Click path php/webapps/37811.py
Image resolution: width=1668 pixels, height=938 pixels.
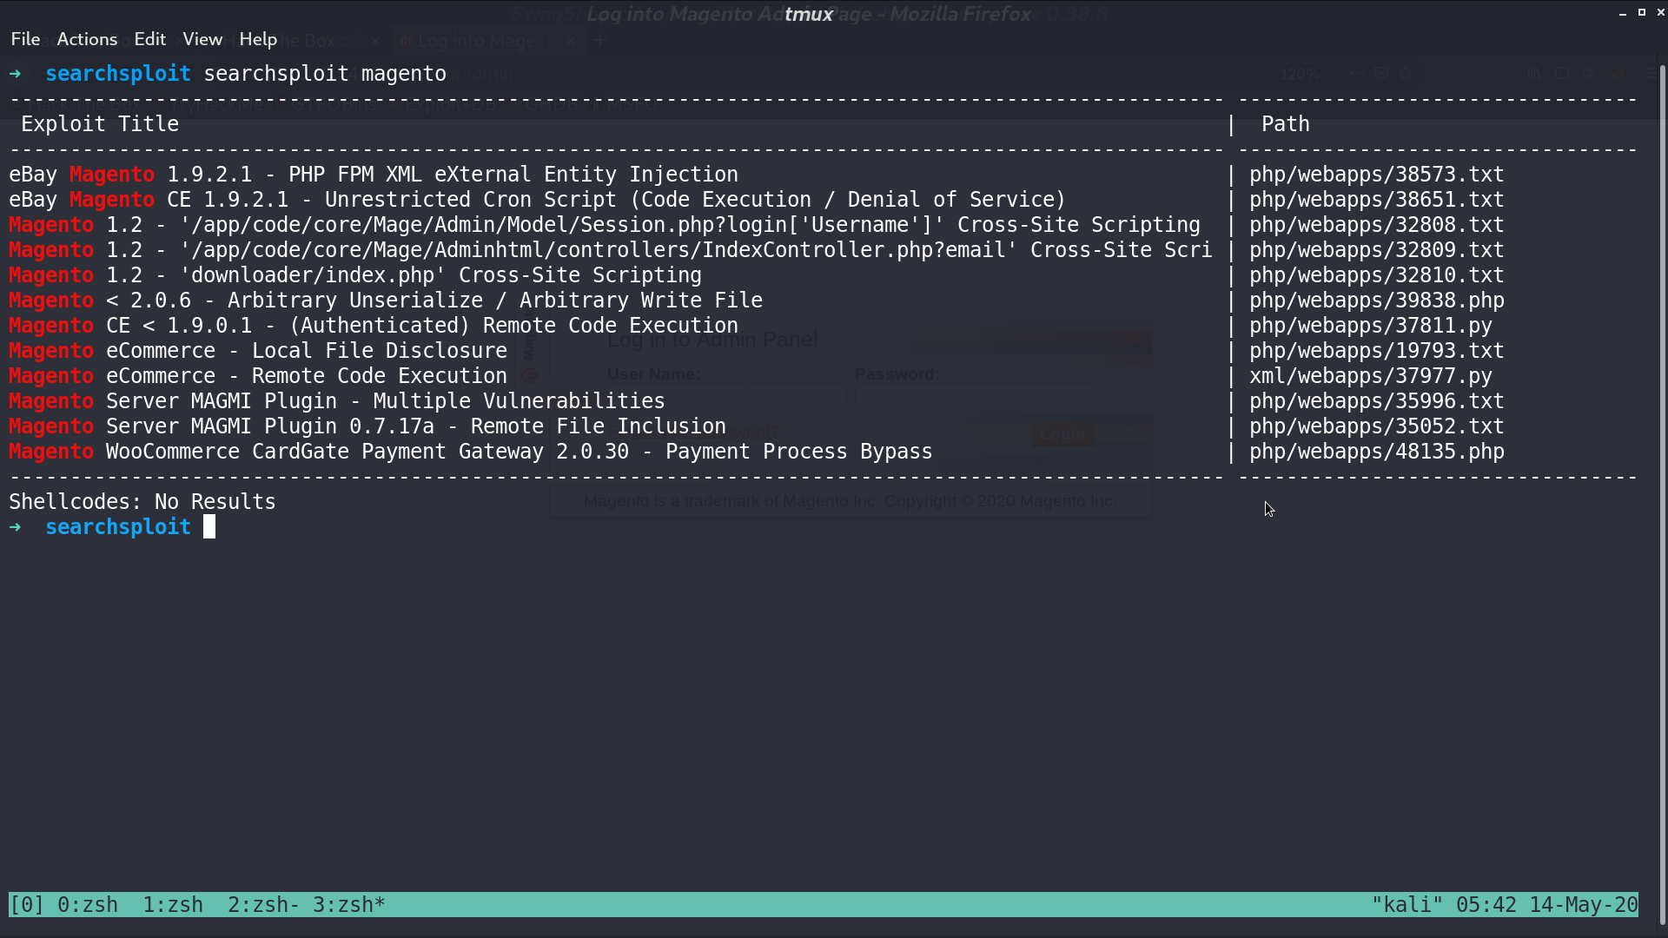[x=1371, y=326]
